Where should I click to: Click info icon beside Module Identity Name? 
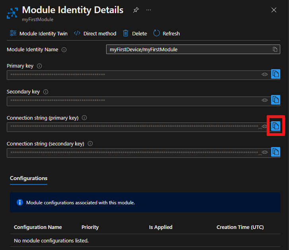pyautogui.click(x=64, y=50)
